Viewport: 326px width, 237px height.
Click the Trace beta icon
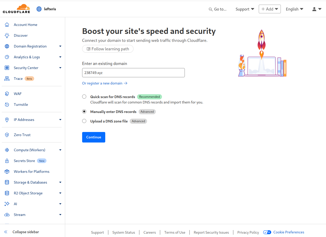click(7, 79)
